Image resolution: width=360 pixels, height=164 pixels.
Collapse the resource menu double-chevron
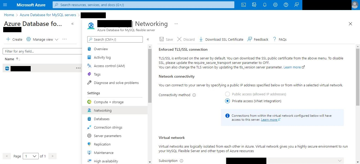[x=148, y=39]
